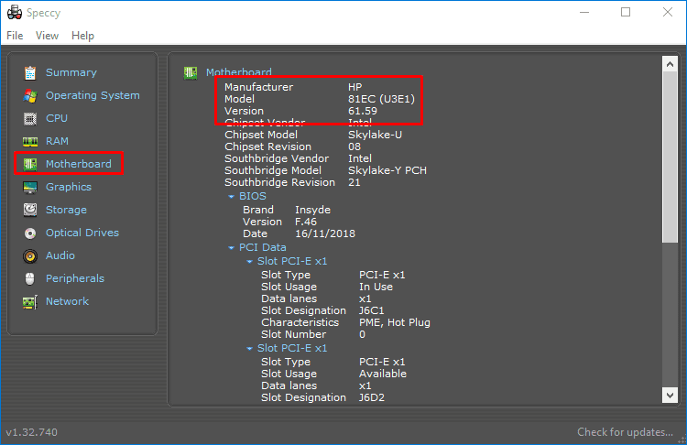Click the Model value 81EC (U3E1)
Viewport: 687px width, 445px height.
pyautogui.click(x=381, y=99)
